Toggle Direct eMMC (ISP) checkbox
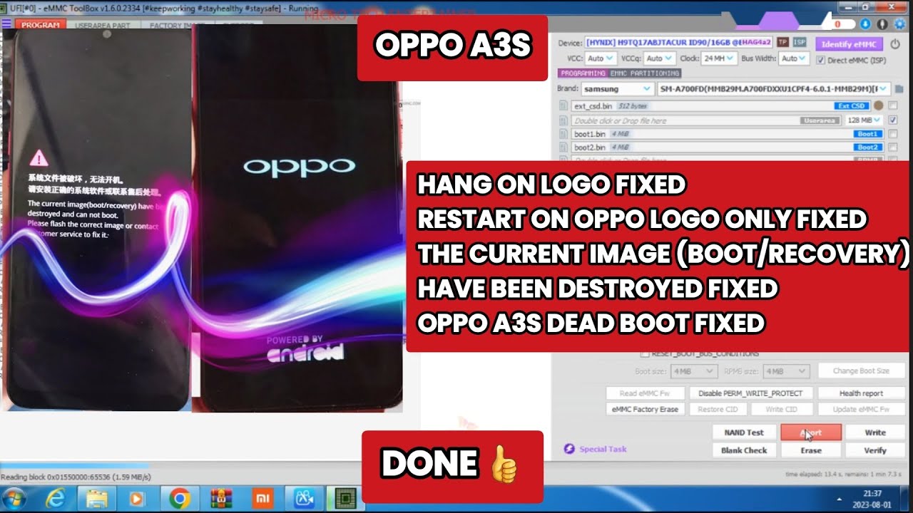913x513 pixels. point(820,61)
